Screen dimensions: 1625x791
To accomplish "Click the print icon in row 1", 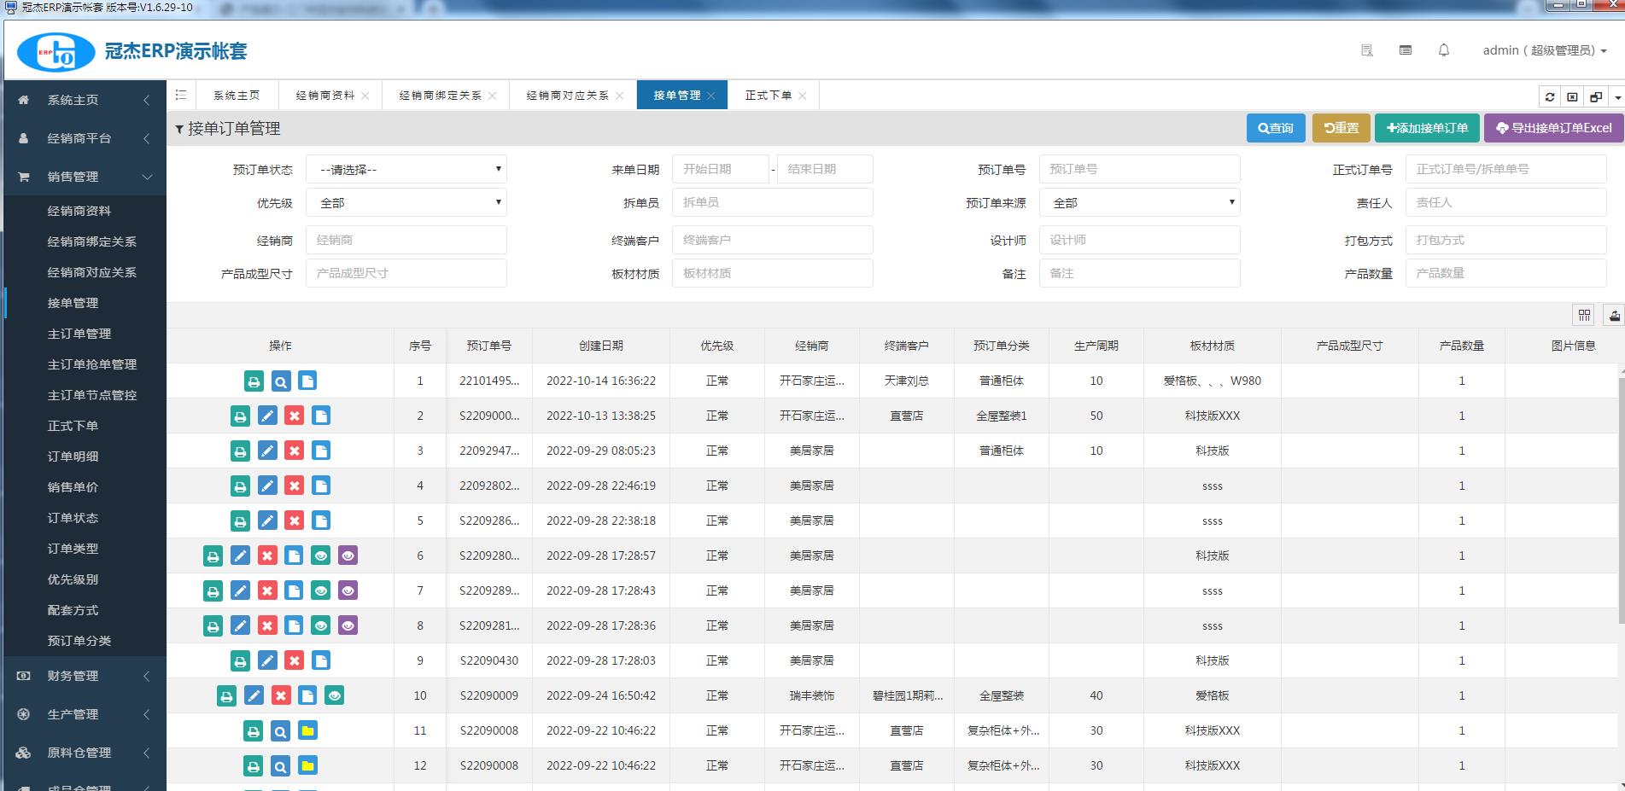I will tap(254, 381).
